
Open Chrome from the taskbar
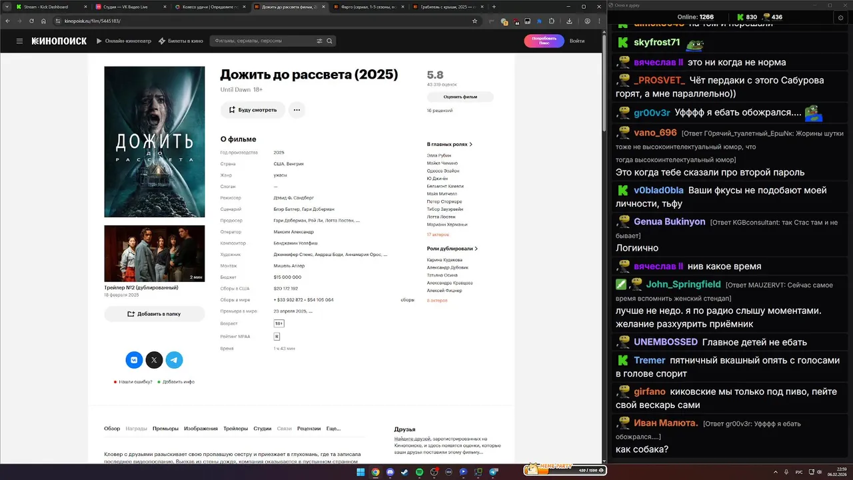pyautogui.click(x=375, y=472)
